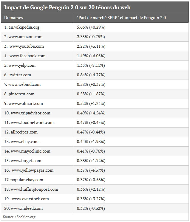Select the www.huffingtonpost.com domain entry
Screen dimensions: 190x222
click(x=34, y=189)
